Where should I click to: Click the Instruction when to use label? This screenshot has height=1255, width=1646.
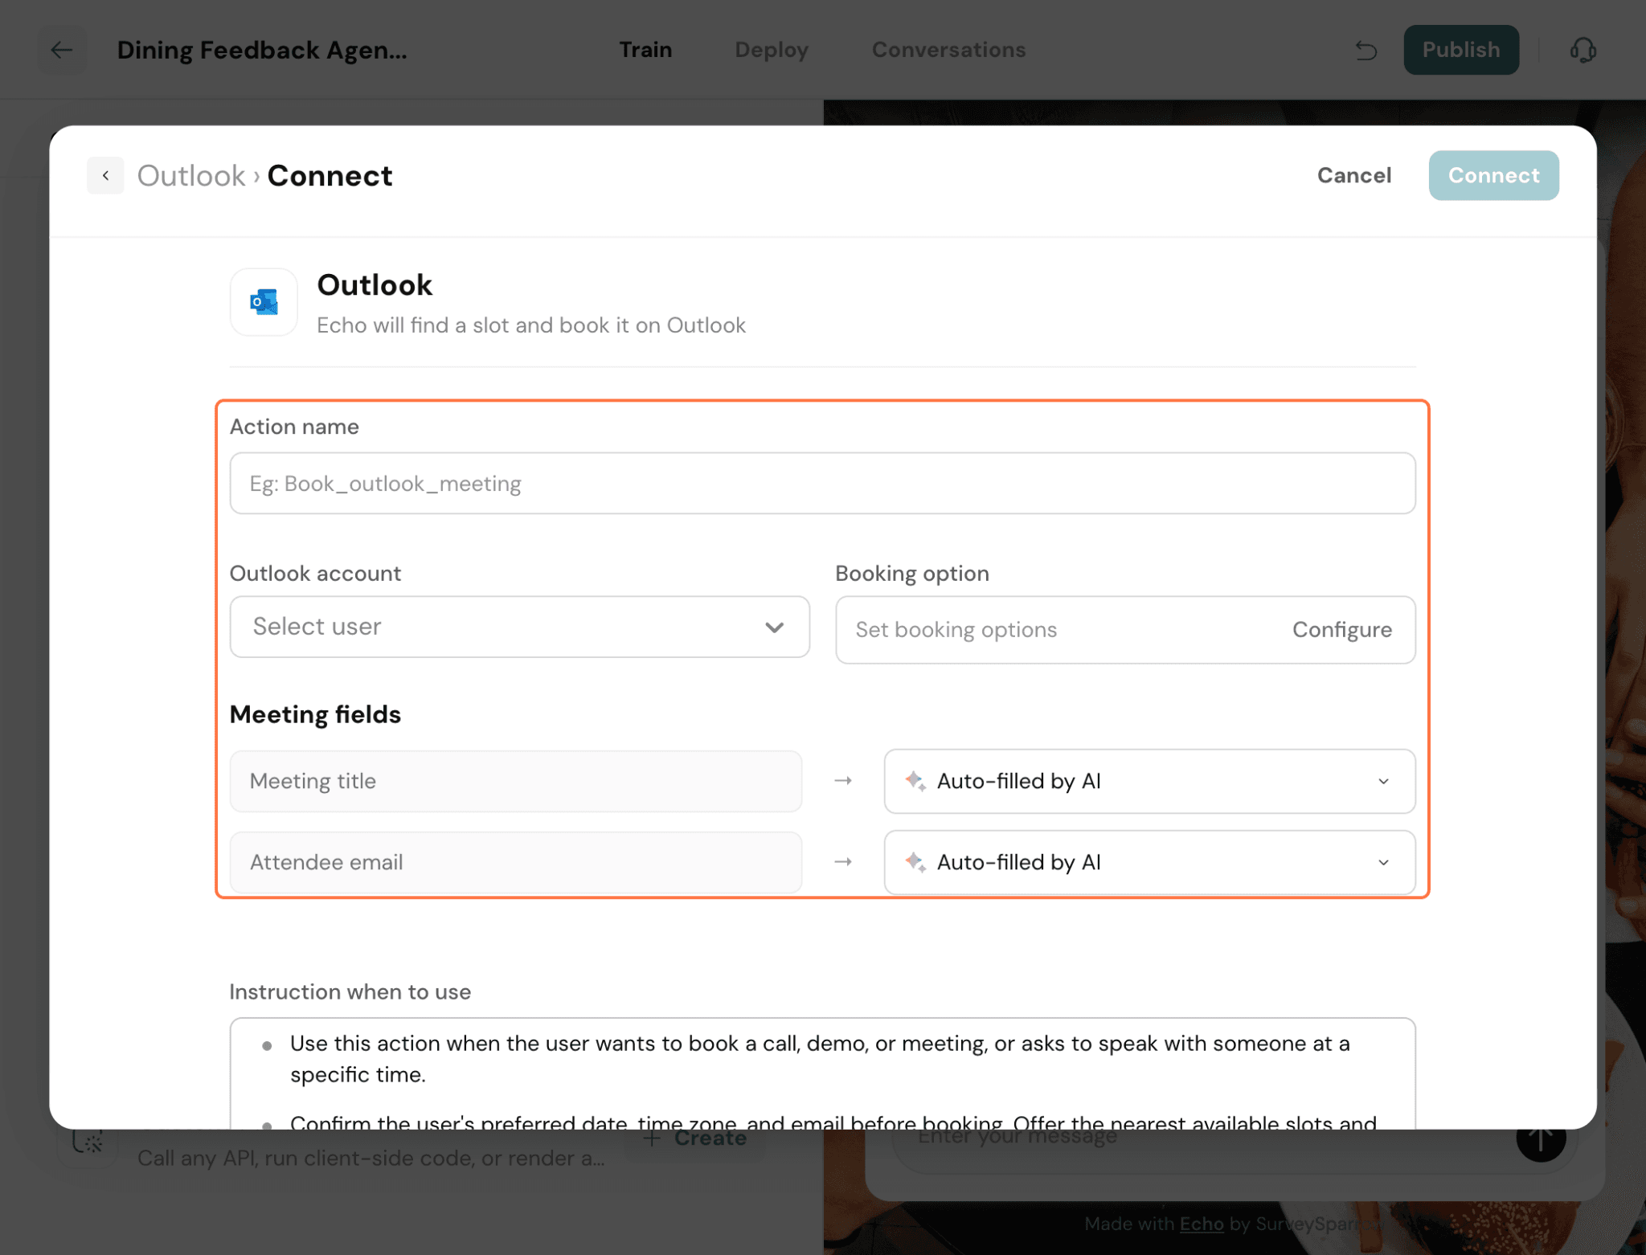(350, 991)
